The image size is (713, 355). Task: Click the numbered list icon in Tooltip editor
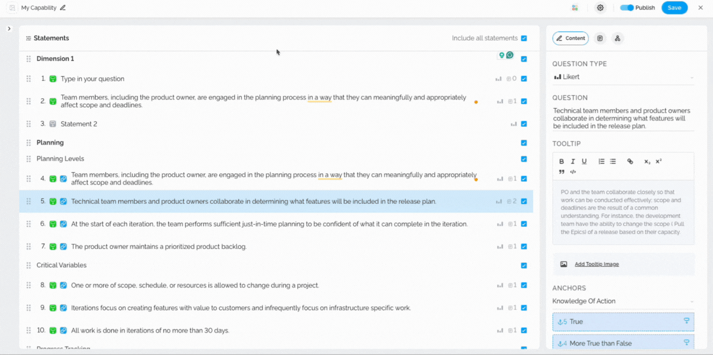601,161
